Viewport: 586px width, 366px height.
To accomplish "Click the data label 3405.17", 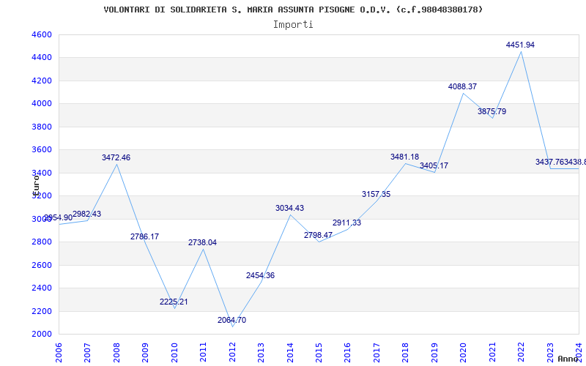I will point(434,165).
